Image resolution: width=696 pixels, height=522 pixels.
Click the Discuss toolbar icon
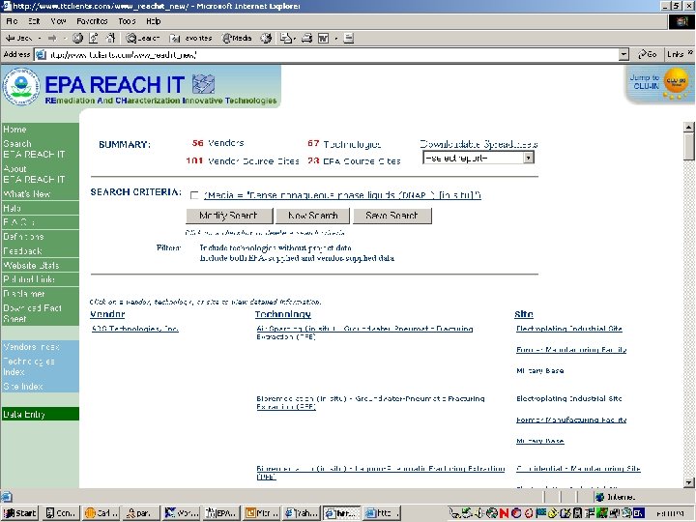click(348, 38)
